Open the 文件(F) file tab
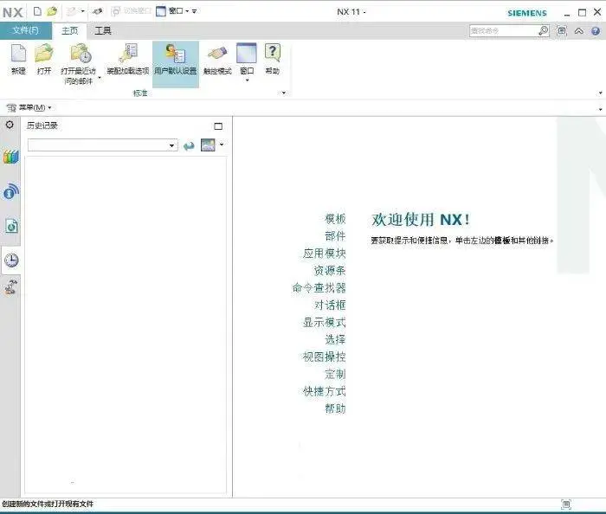 tap(25, 30)
